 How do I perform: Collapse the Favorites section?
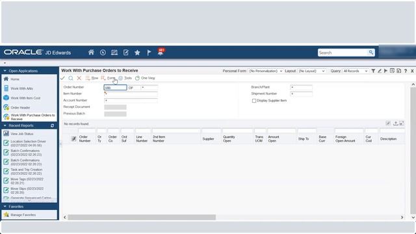(x=5, y=207)
